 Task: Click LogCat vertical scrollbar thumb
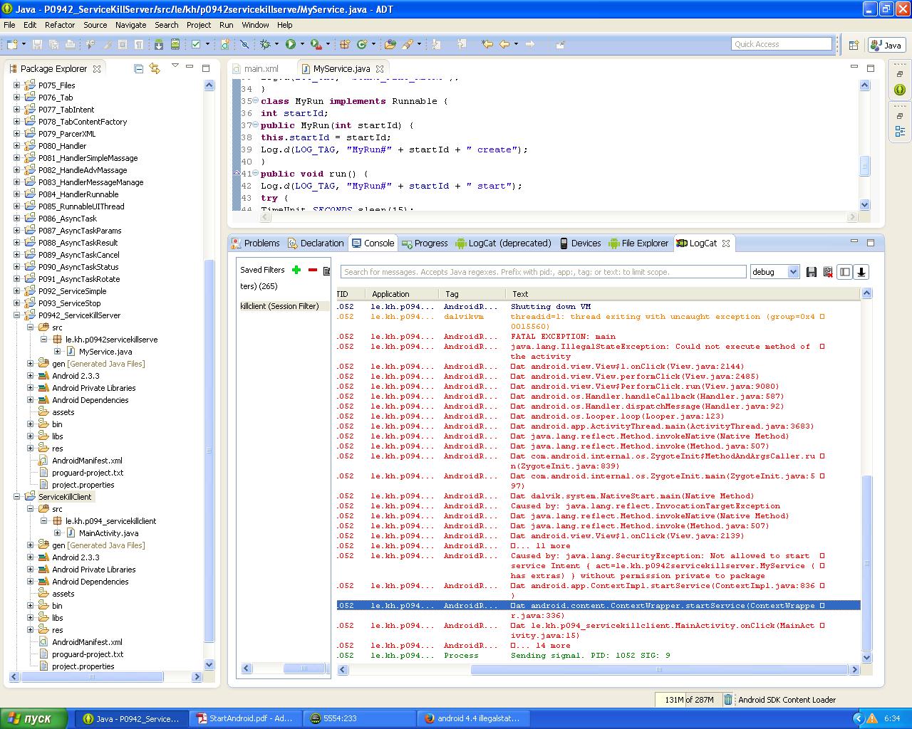coord(866,564)
